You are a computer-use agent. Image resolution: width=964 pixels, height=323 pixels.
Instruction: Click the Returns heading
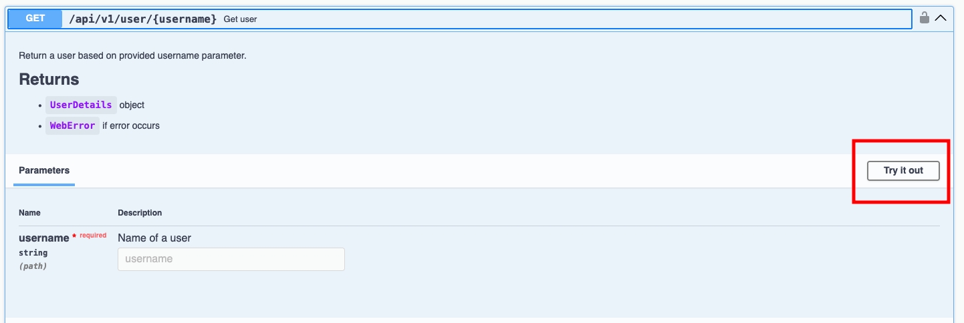[49, 79]
